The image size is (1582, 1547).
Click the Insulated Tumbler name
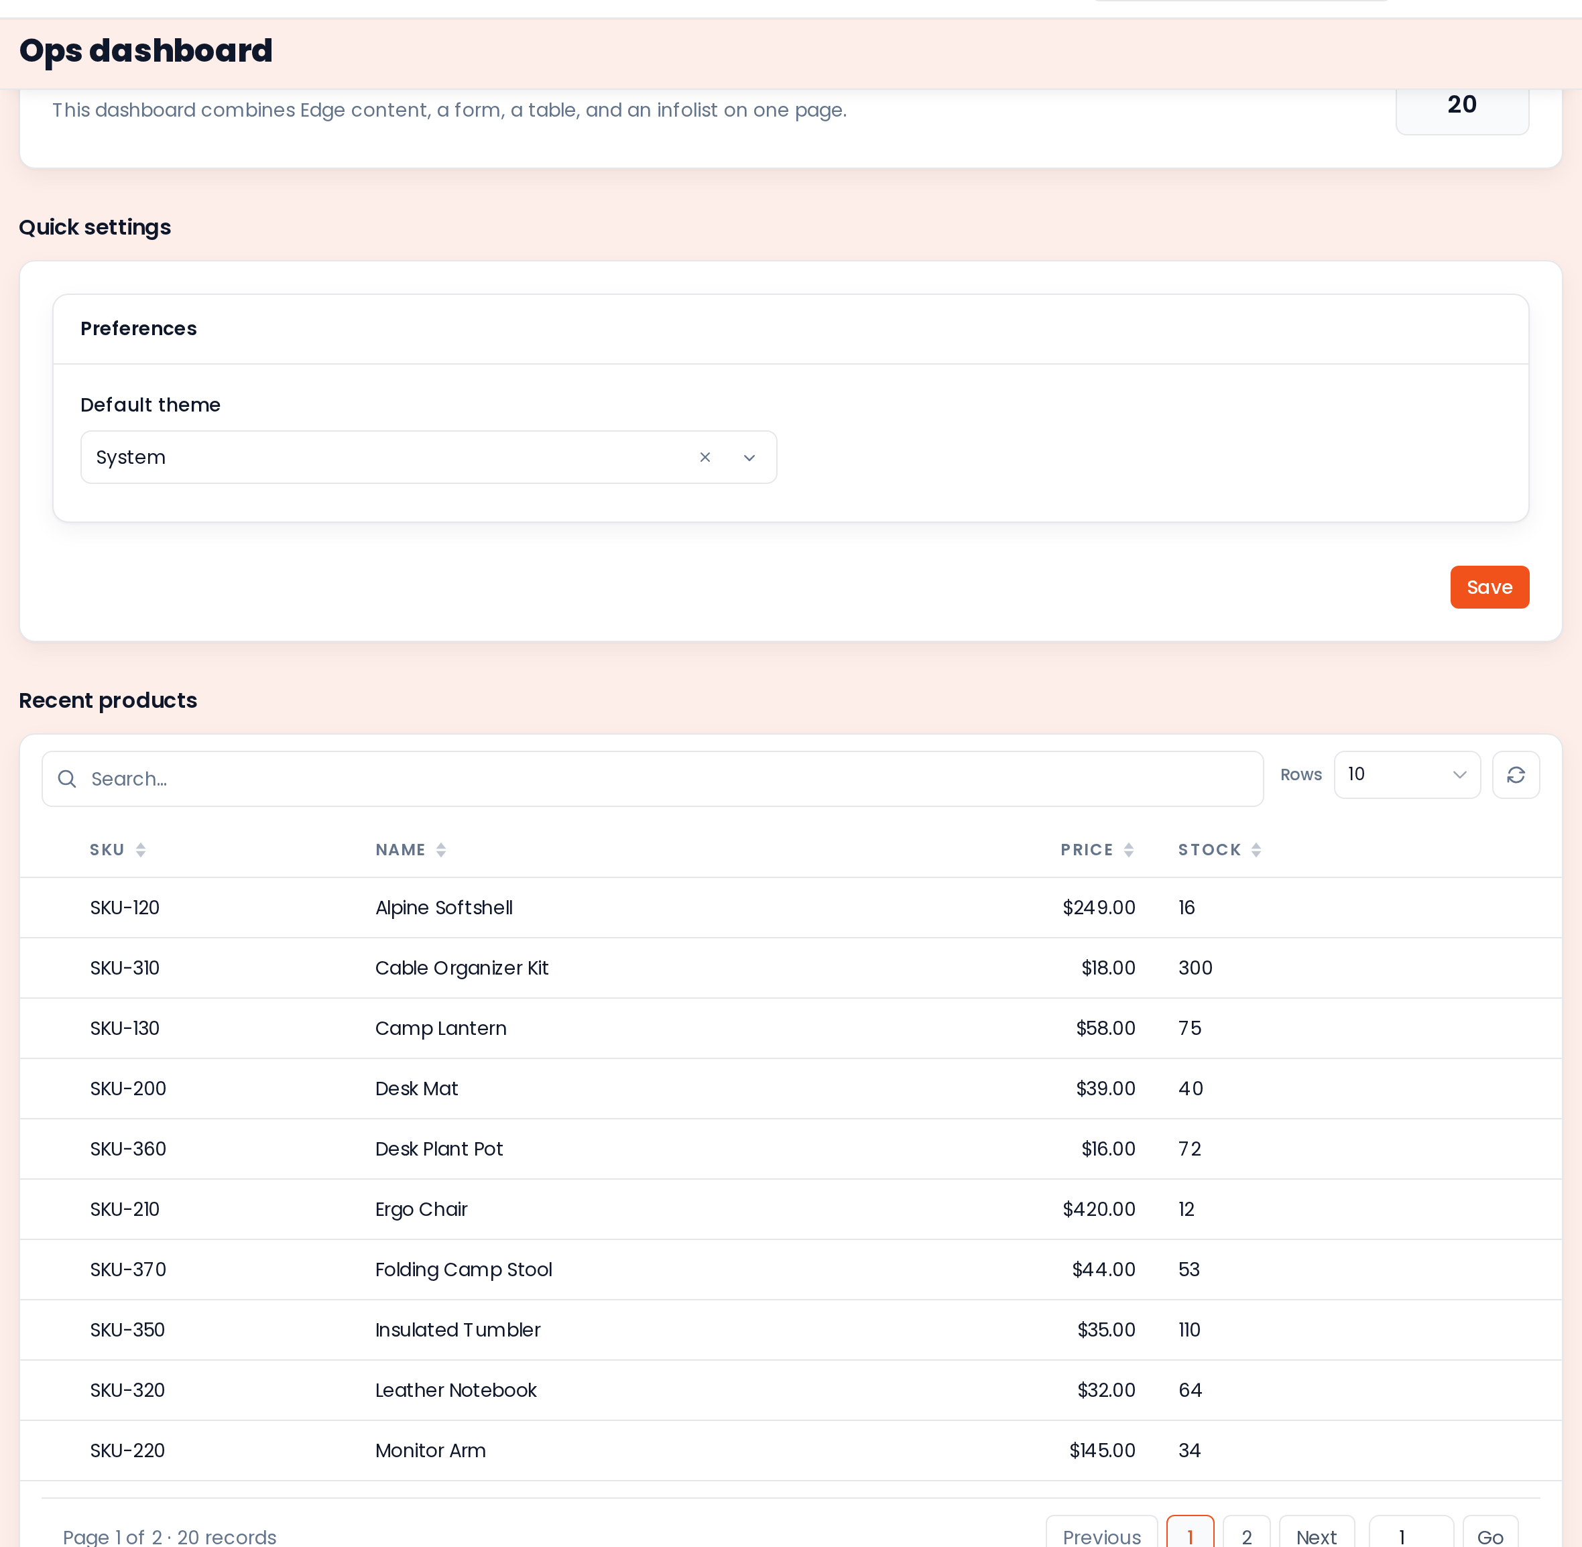tap(457, 1330)
